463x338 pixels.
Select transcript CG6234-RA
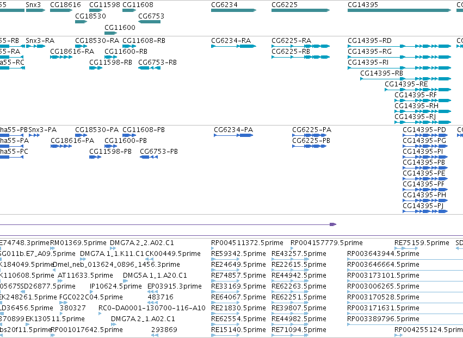pos(233,46)
